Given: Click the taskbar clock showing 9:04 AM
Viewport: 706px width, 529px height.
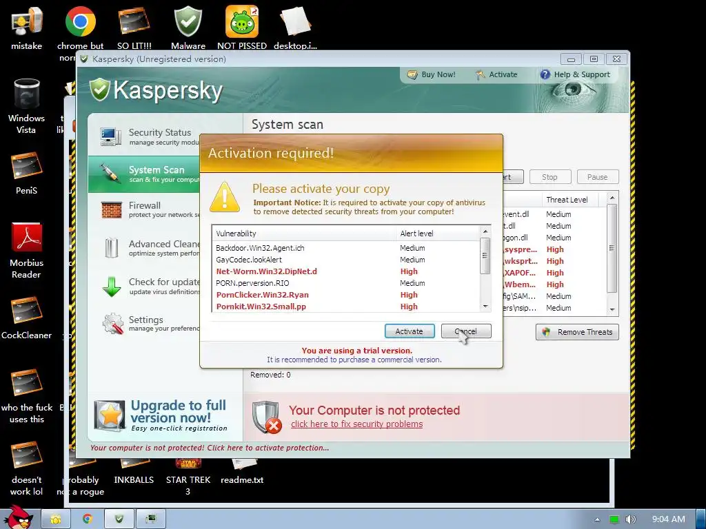Looking at the screenshot, I should click(x=669, y=519).
